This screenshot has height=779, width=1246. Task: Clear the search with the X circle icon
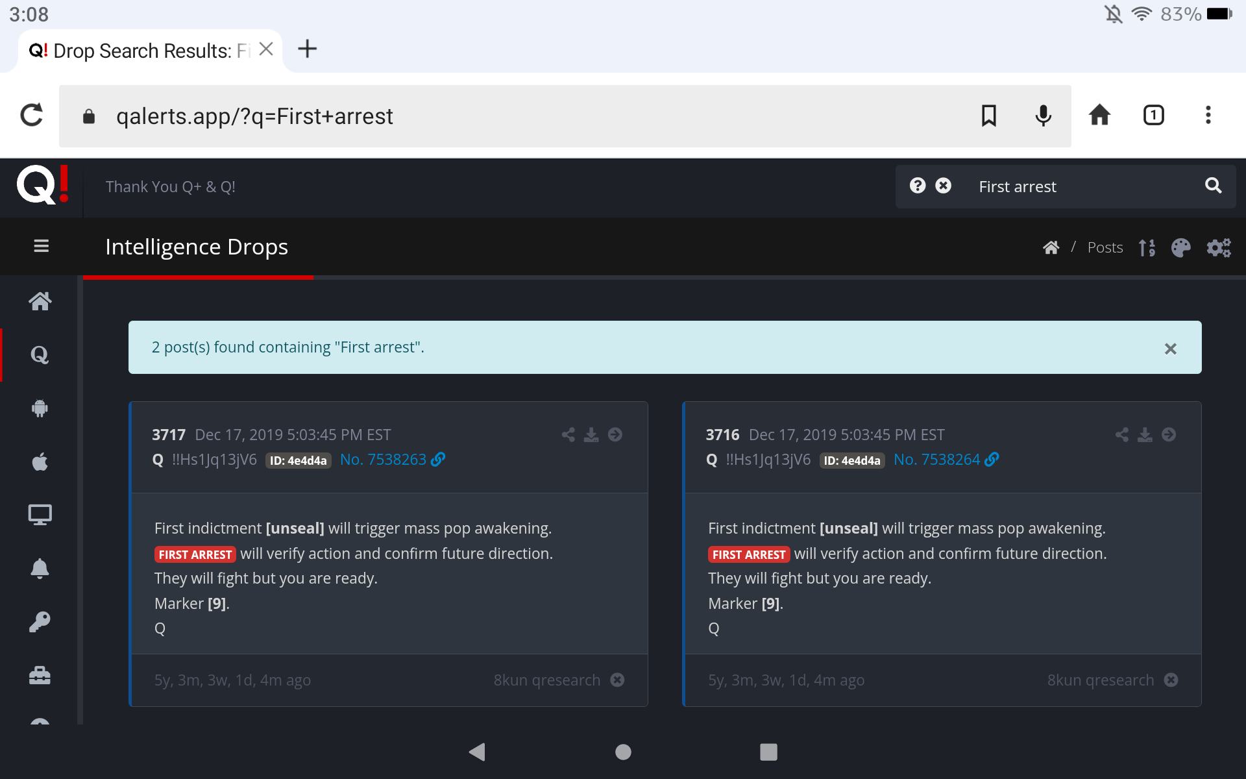coord(943,186)
